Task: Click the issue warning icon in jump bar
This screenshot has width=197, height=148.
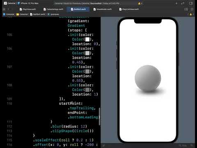Action: point(191,14)
